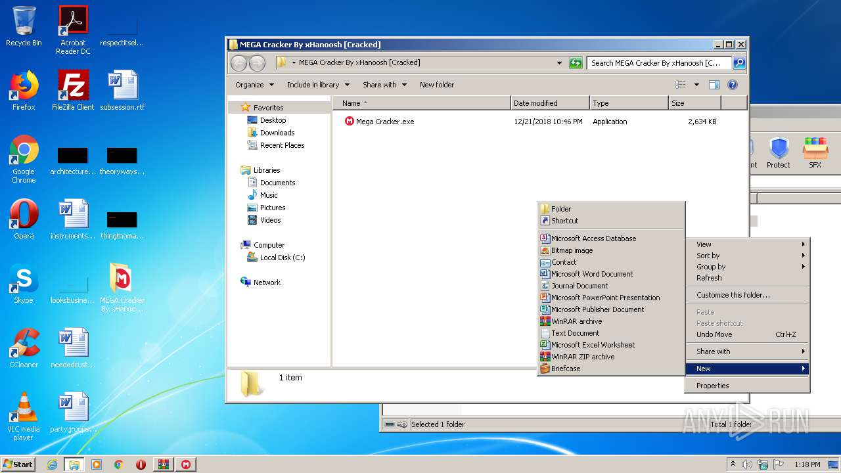Switch to Mega Cracker taskbar button

[186, 464]
